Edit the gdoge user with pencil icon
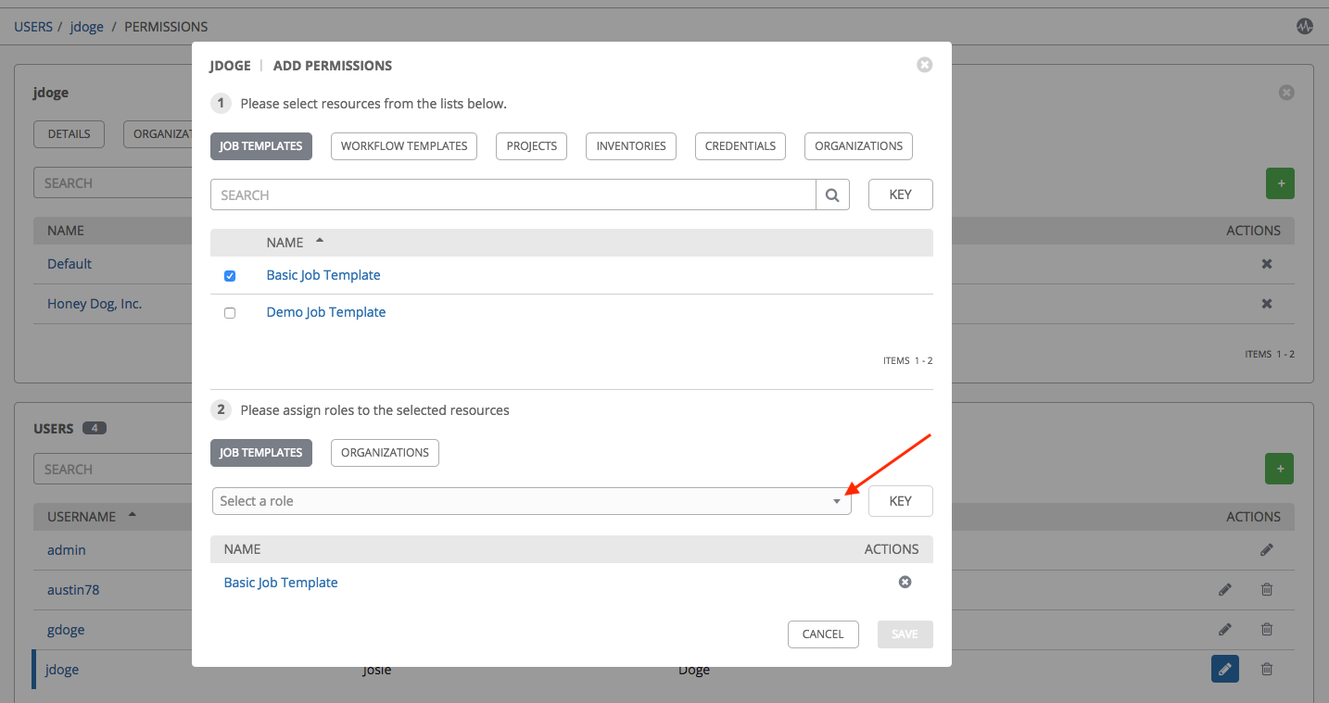 point(1225,629)
